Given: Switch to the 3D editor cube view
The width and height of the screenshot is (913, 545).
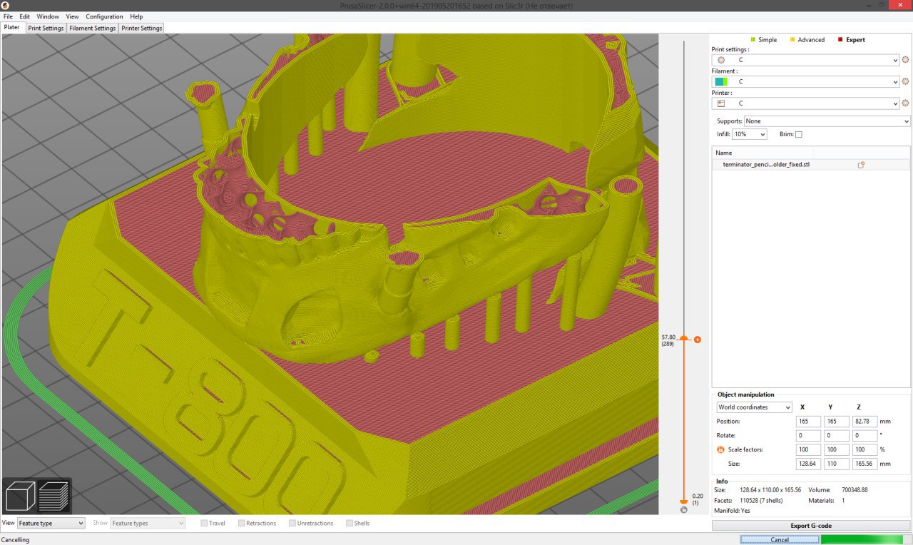Looking at the screenshot, I should pos(21,496).
